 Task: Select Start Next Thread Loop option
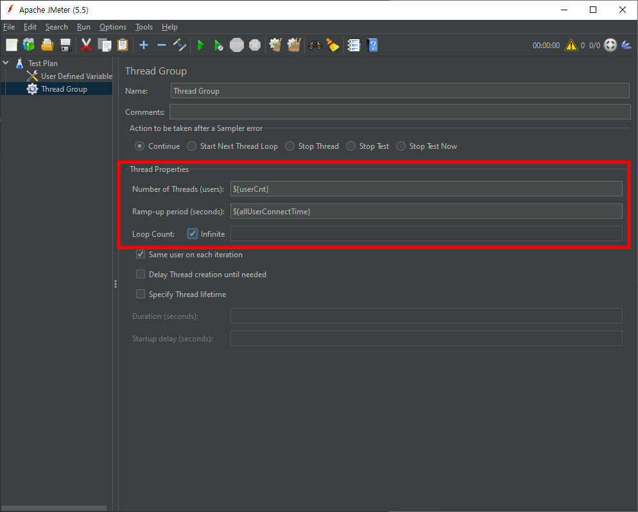tap(191, 146)
